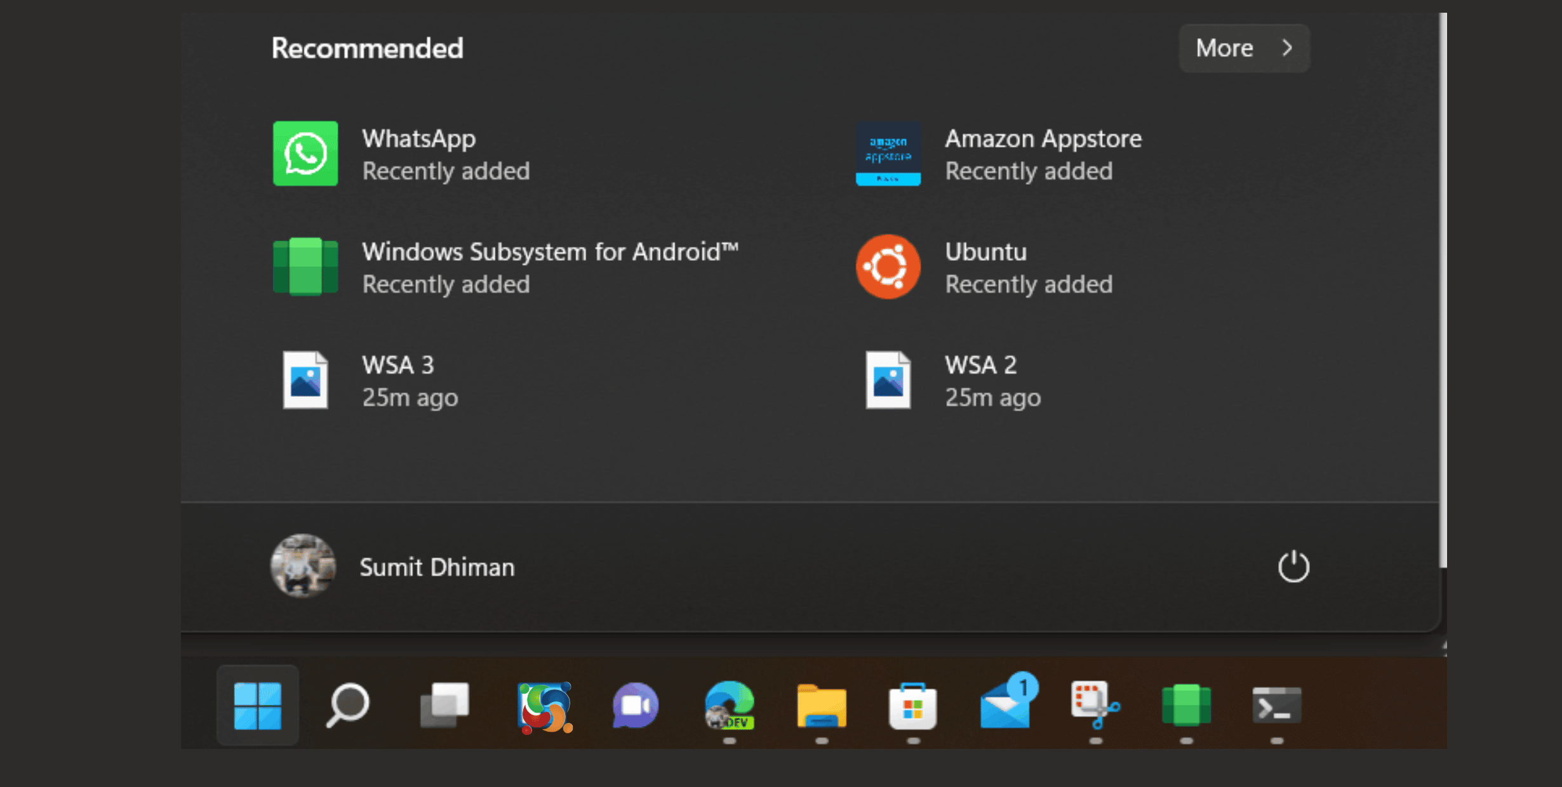Image resolution: width=1562 pixels, height=787 pixels.
Task: Expand More recommended items
Action: (1244, 48)
